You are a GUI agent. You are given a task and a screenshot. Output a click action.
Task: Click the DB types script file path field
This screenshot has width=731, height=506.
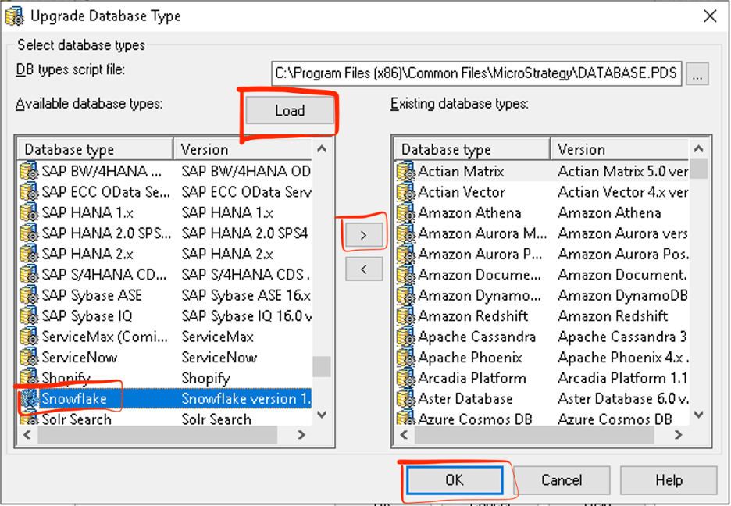[x=476, y=74]
